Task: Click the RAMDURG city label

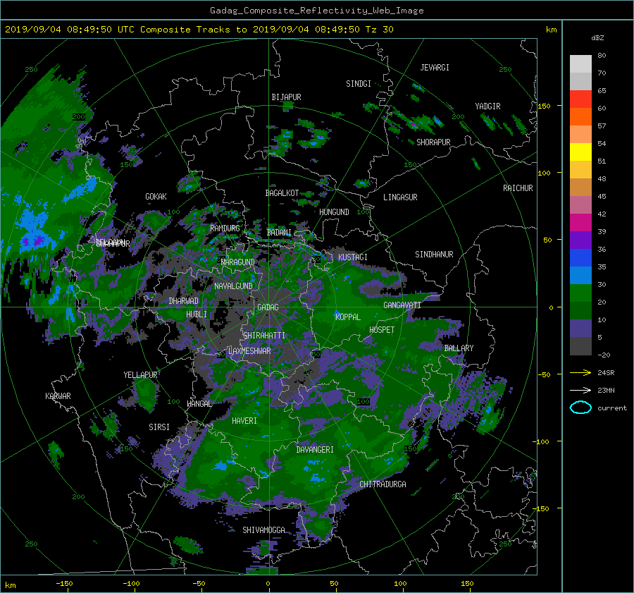Action: tap(225, 228)
